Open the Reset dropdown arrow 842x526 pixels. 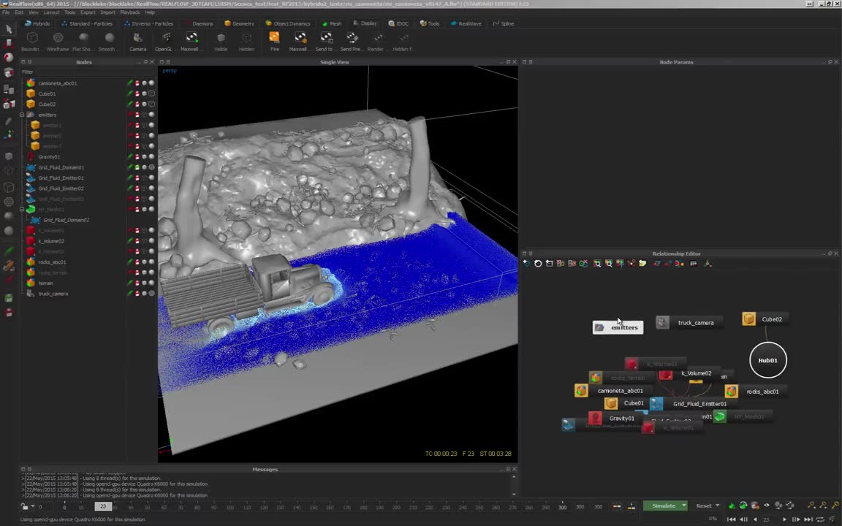[x=718, y=506]
